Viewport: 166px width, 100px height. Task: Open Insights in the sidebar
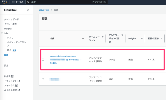pyautogui.click(x=8, y=29)
